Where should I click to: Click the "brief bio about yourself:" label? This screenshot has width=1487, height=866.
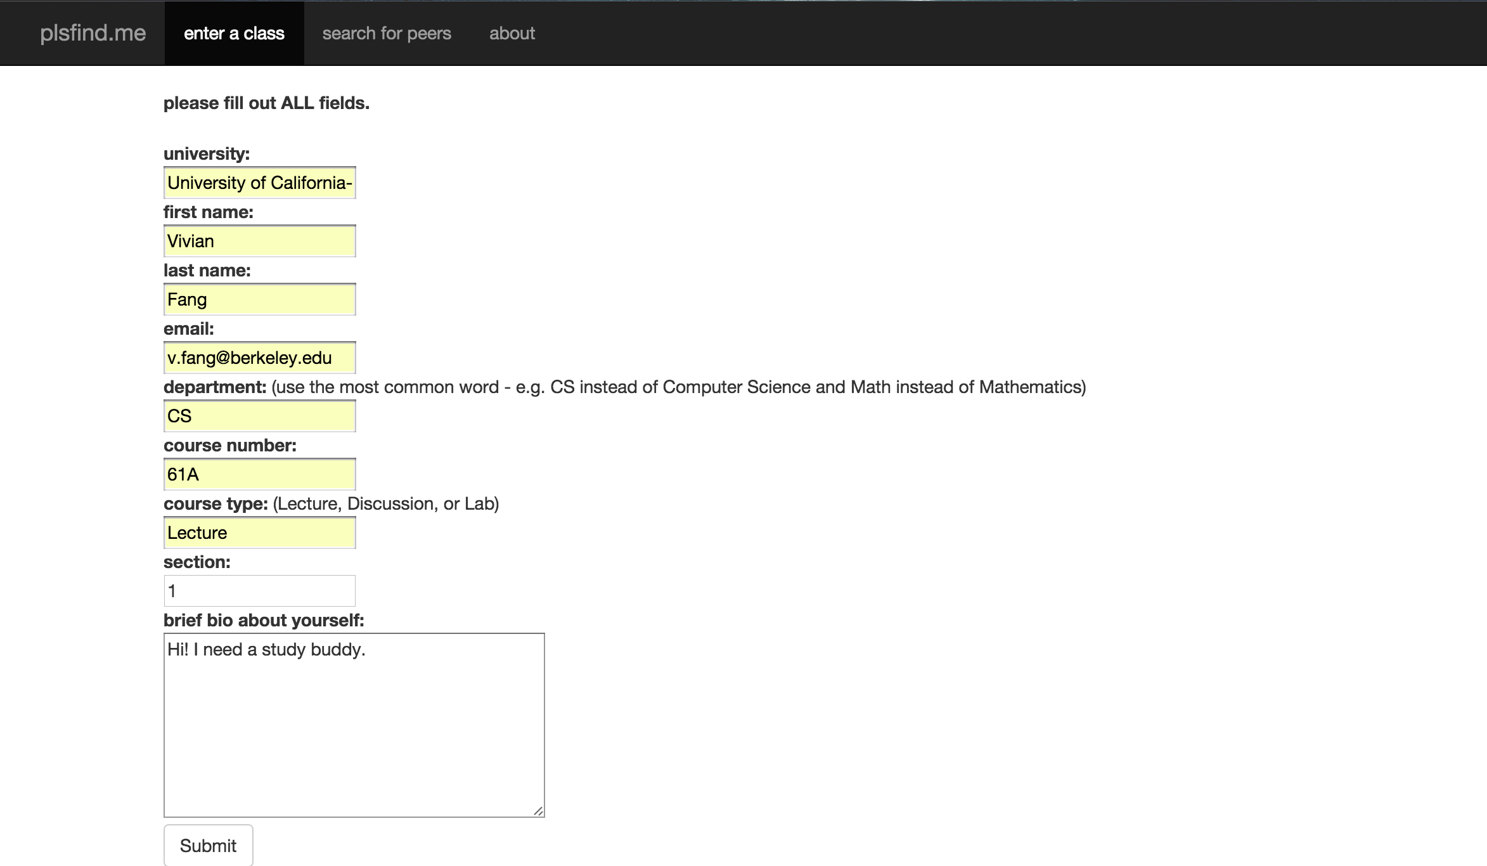(264, 621)
